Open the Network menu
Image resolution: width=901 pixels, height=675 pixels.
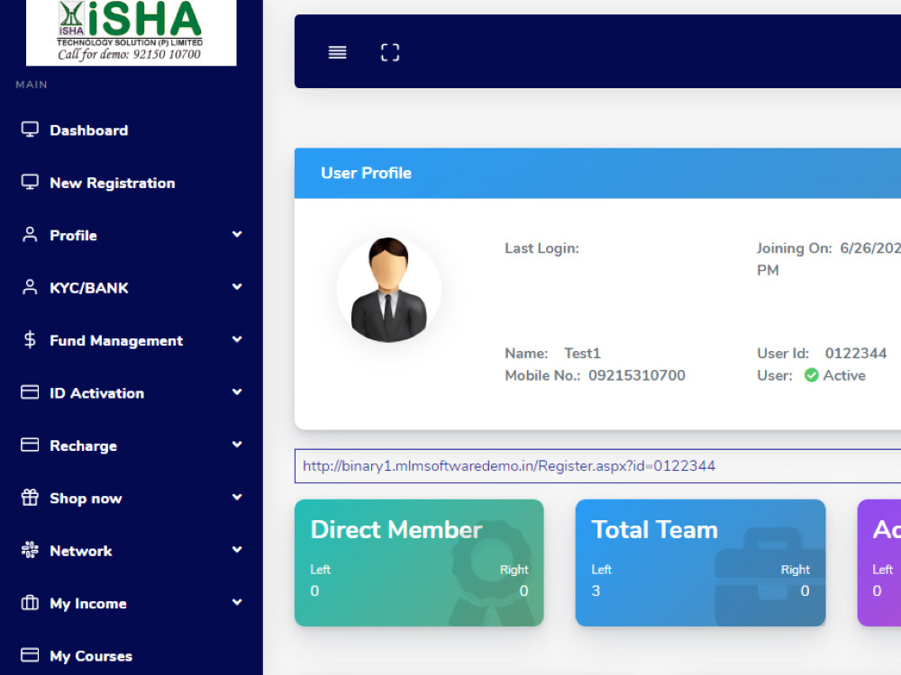(x=80, y=551)
